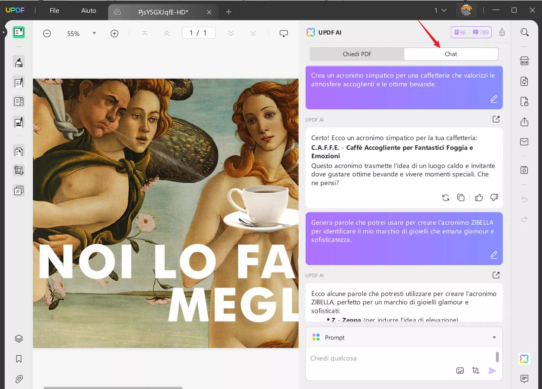Open the user avatar account menu
This screenshot has height=389, width=542.
[466, 10]
